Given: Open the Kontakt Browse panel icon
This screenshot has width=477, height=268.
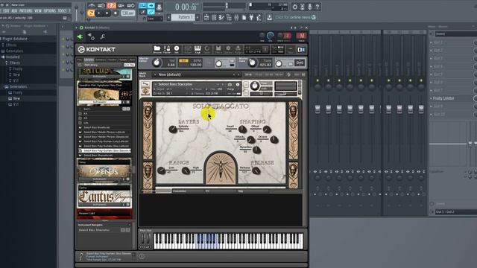Looking at the screenshot, I should pos(157,49).
